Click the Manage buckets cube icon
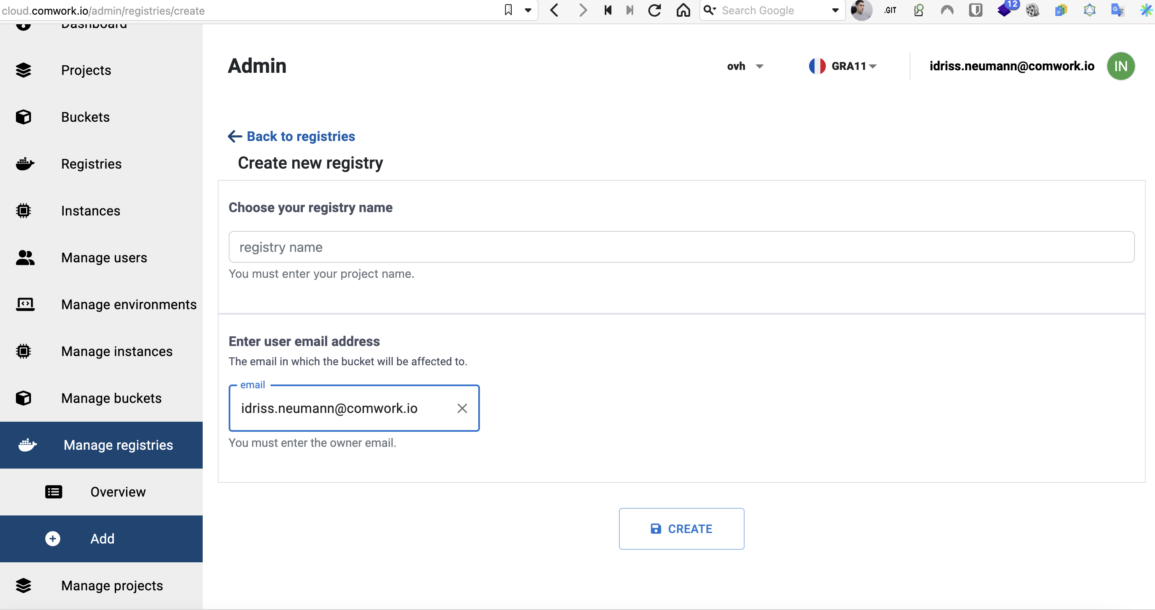 coord(23,398)
